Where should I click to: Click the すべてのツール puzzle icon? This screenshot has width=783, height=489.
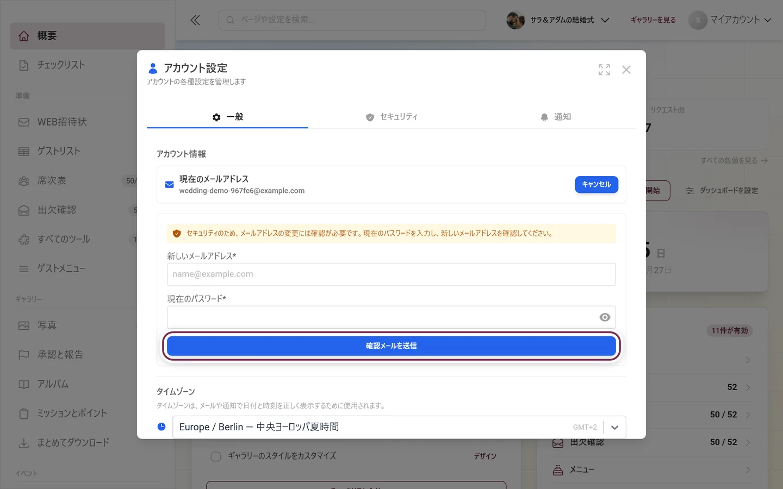(24, 240)
